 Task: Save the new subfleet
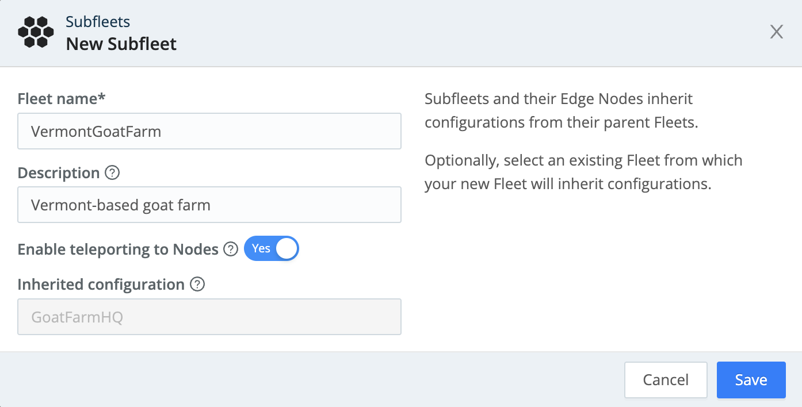coord(751,379)
